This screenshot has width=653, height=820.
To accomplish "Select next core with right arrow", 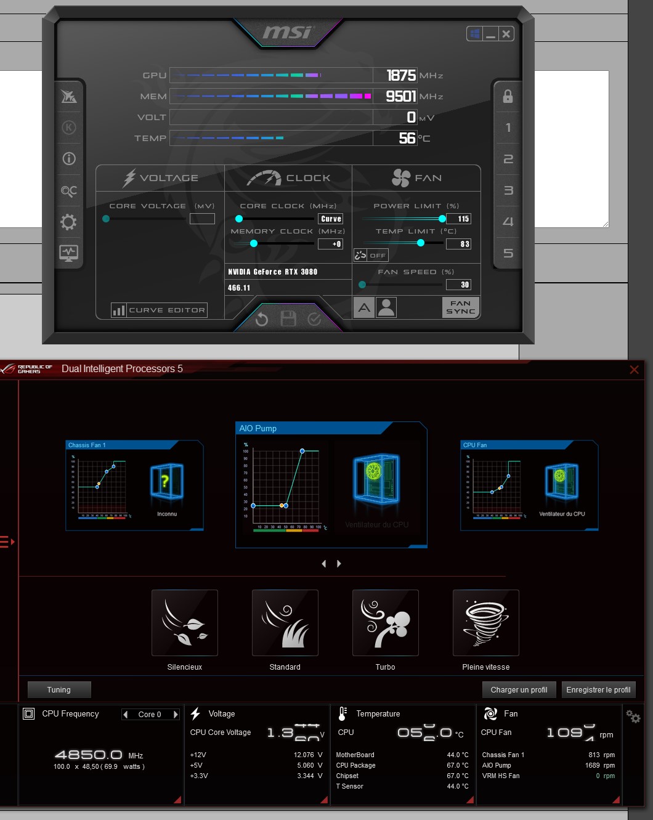I will pos(176,715).
